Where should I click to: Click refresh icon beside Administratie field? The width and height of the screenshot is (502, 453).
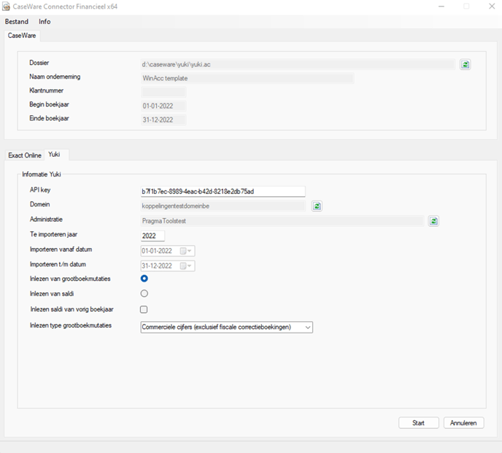click(433, 221)
